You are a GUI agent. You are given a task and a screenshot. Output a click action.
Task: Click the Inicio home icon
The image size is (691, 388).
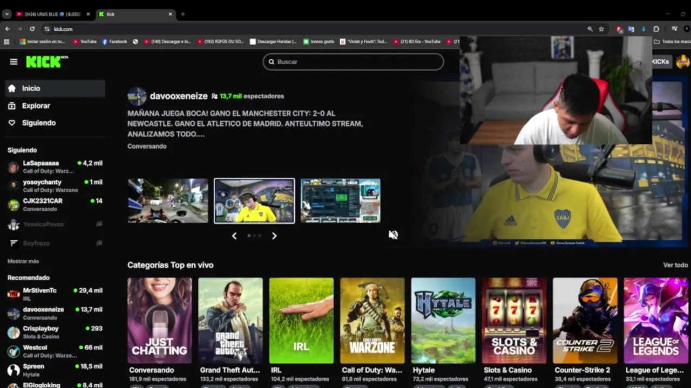click(x=12, y=88)
